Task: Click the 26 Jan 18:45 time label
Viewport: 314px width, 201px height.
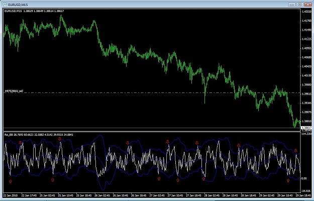Action: 139,195
